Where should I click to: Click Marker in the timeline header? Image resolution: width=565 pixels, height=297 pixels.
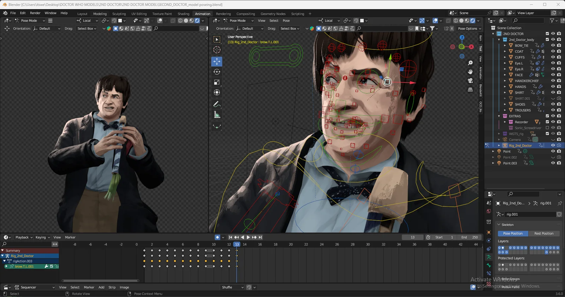click(x=70, y=237)
